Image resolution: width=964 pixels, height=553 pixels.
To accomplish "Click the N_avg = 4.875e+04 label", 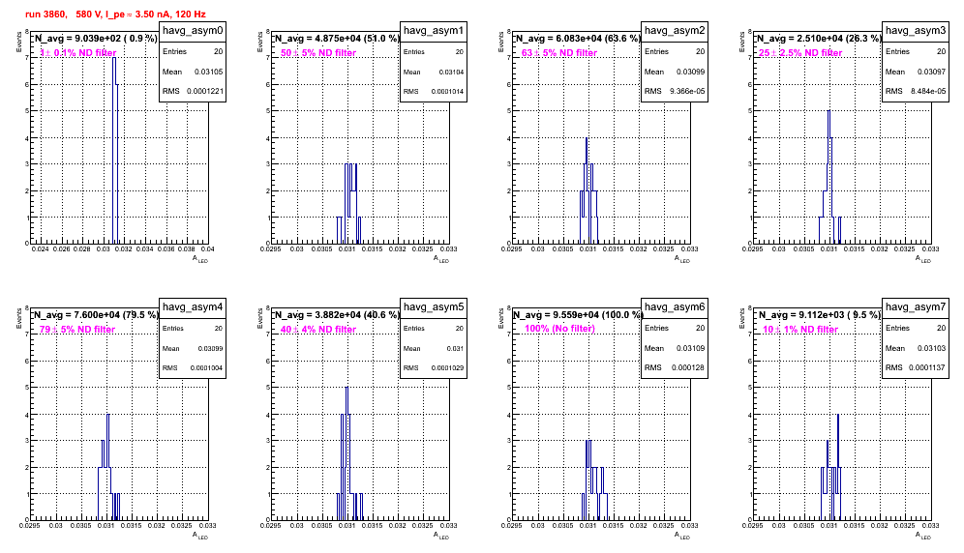I will [336, 38].
